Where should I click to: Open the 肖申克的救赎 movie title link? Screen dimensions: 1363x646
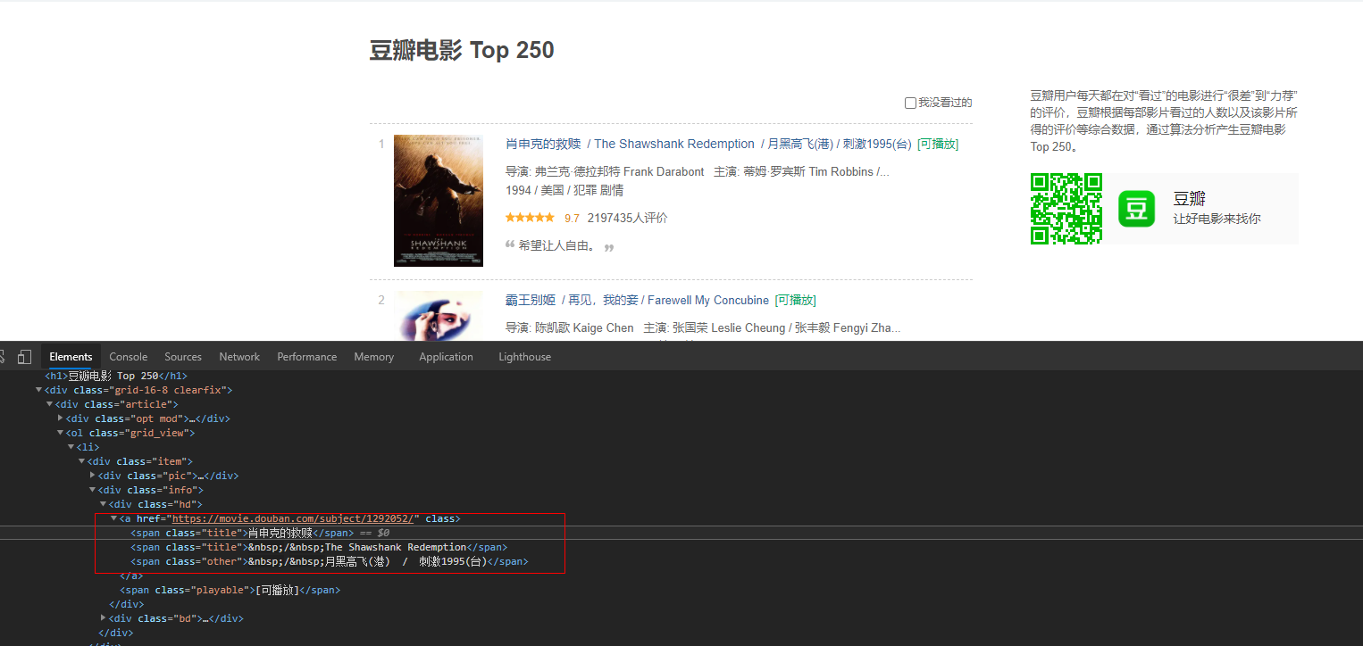(x=543, y=144)
